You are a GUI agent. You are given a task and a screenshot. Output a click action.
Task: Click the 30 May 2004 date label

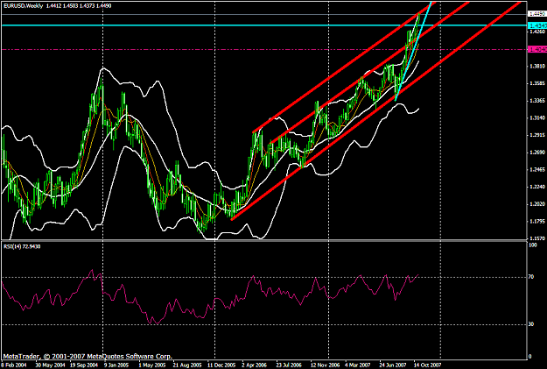[49, 365]
